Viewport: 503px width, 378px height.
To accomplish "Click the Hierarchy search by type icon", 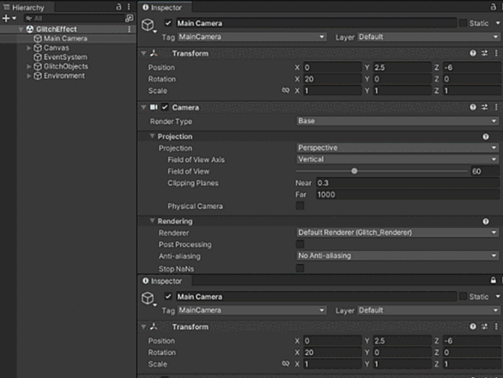I will [130, 18].
